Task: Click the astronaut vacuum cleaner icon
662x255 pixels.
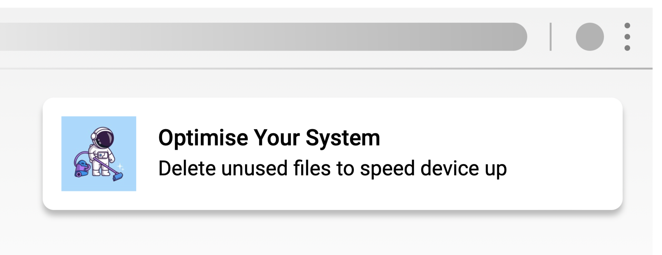Action: point(99,154)
